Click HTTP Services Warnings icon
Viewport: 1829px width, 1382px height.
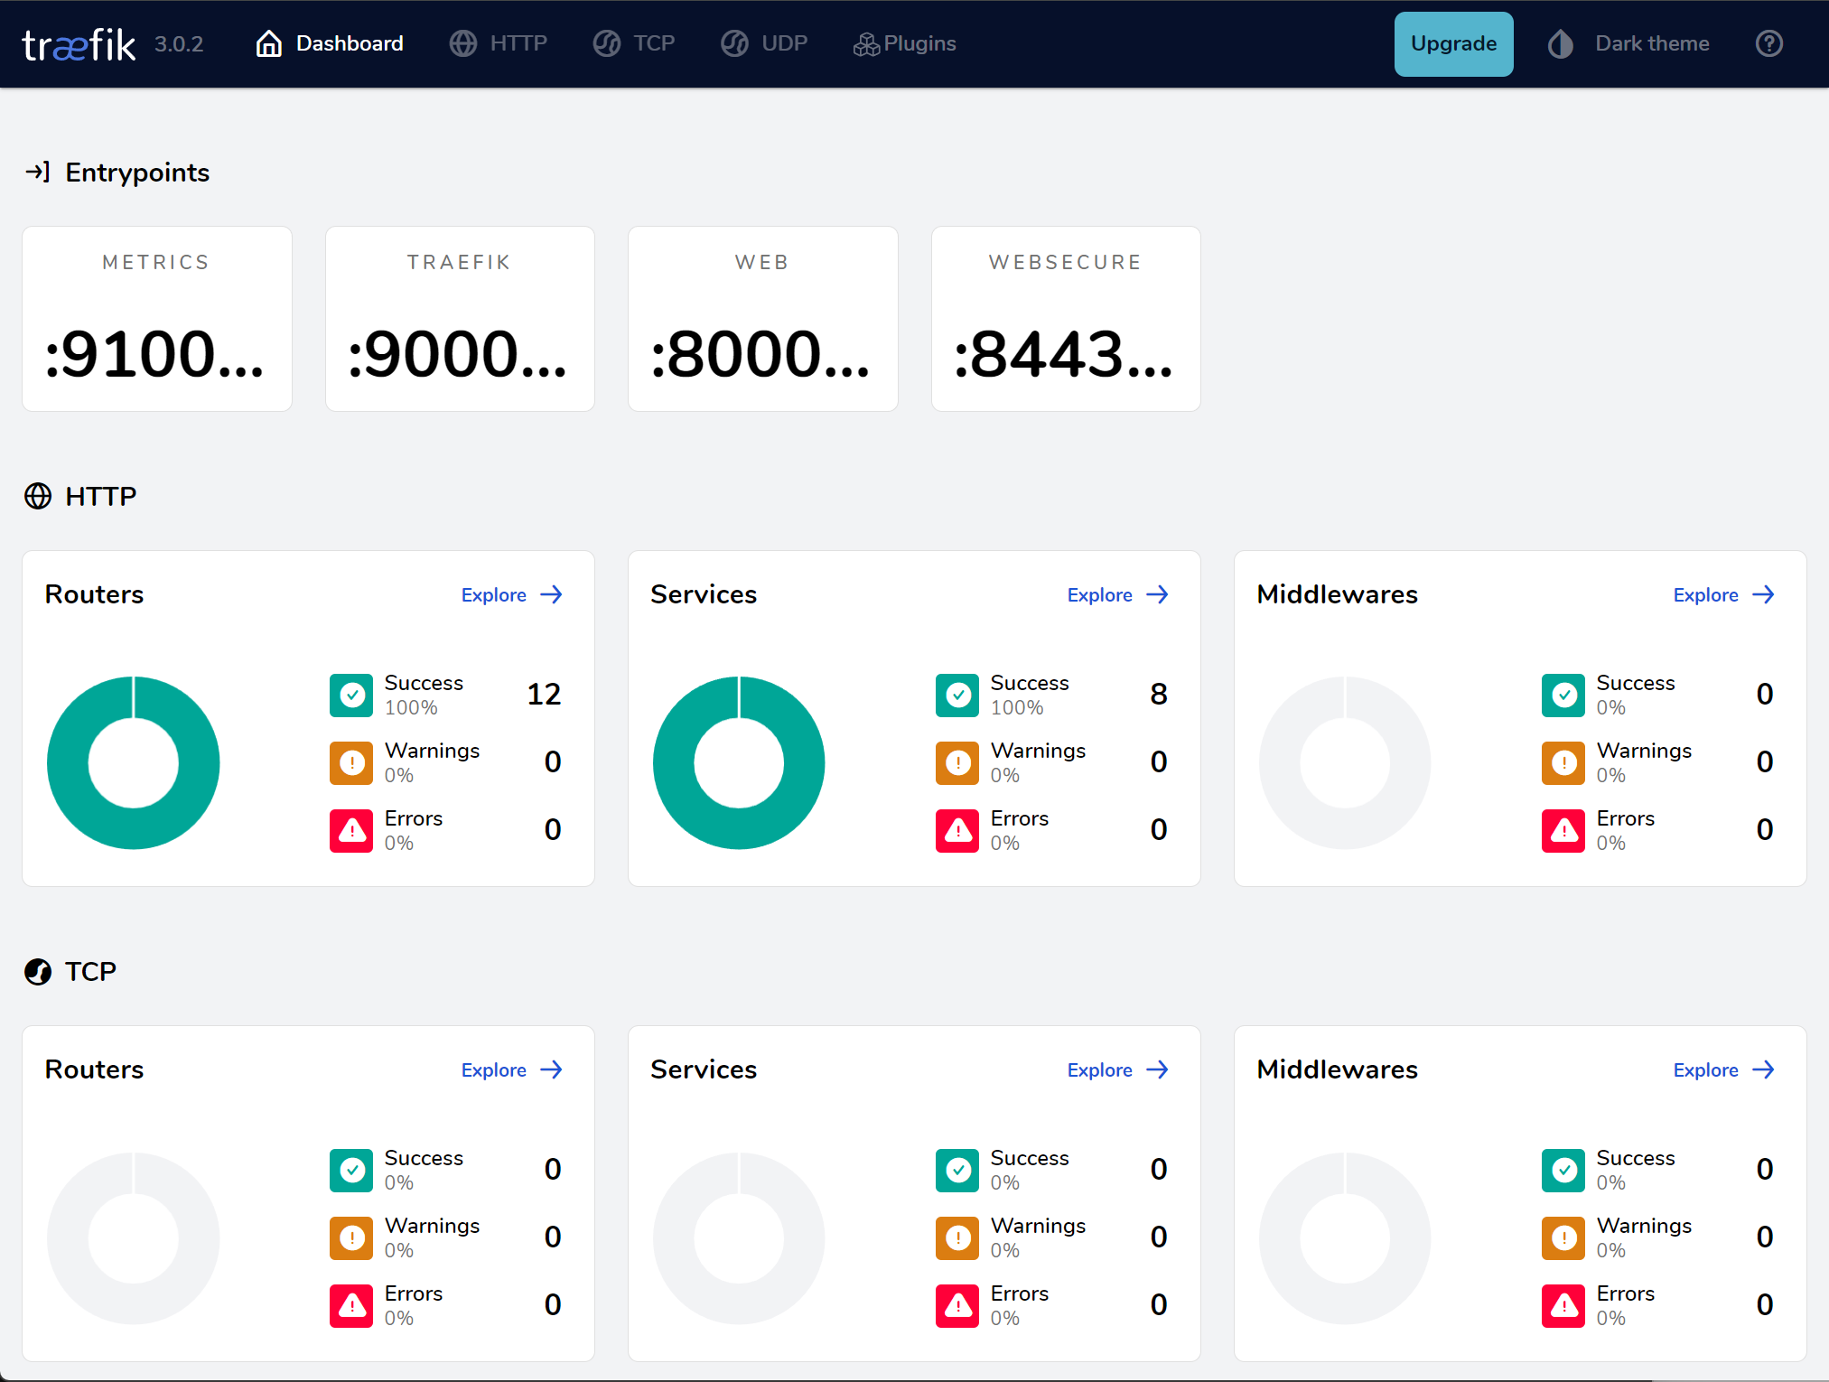click(957, 762)
